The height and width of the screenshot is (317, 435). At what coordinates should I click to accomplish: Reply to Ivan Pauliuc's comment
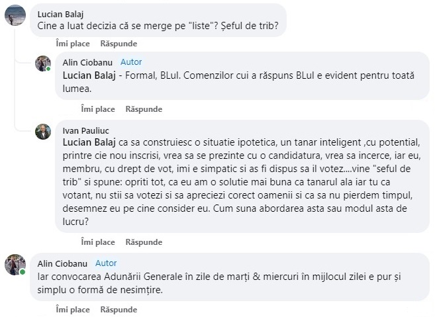(x=144, y=242)
